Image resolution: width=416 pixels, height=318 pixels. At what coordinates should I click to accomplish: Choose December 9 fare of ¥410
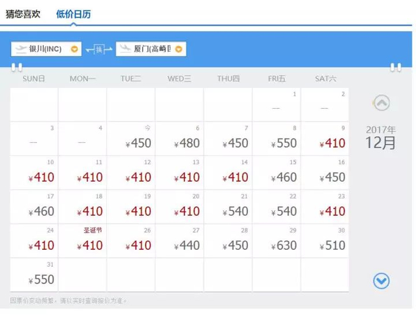tap(325, 138)
